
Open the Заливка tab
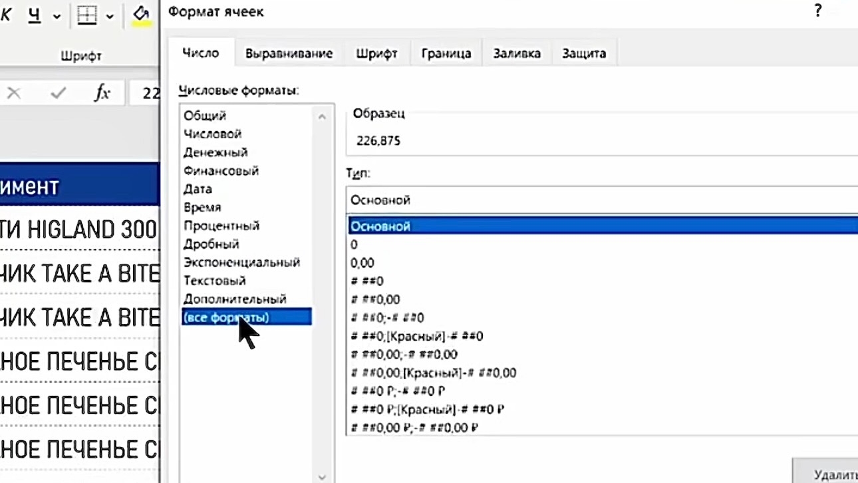517,54
